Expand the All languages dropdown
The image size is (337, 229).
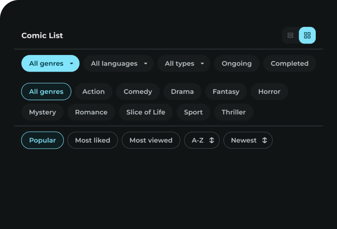pyautogui.click(x=118, y=64)
